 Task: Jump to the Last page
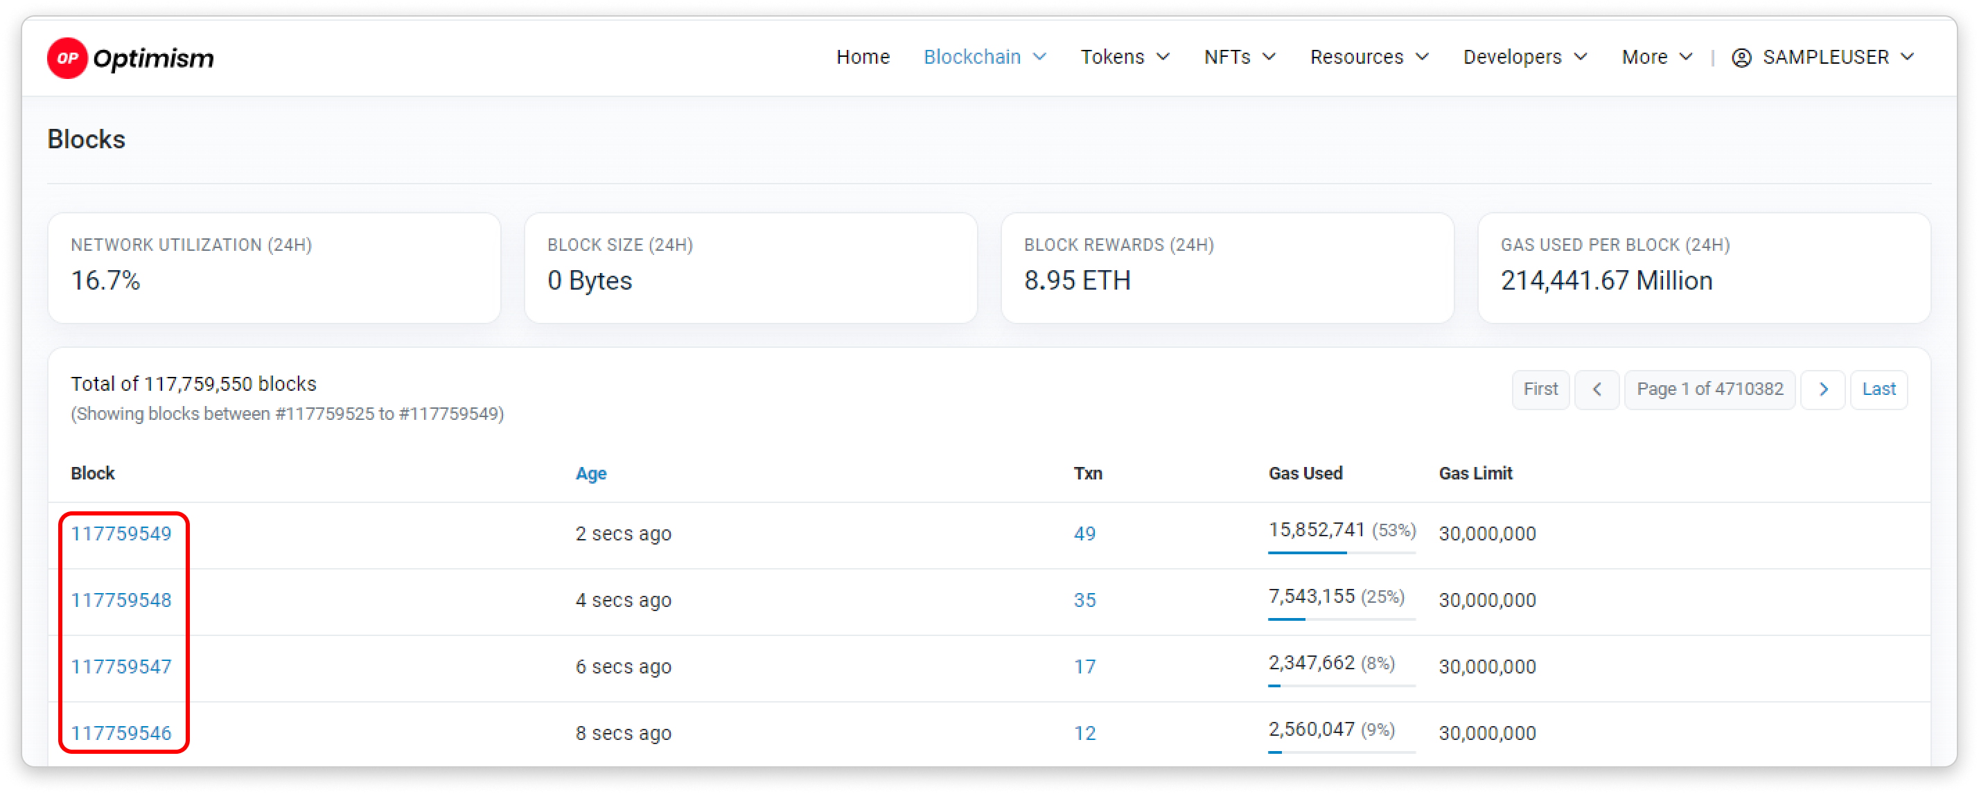(1878, 389)
